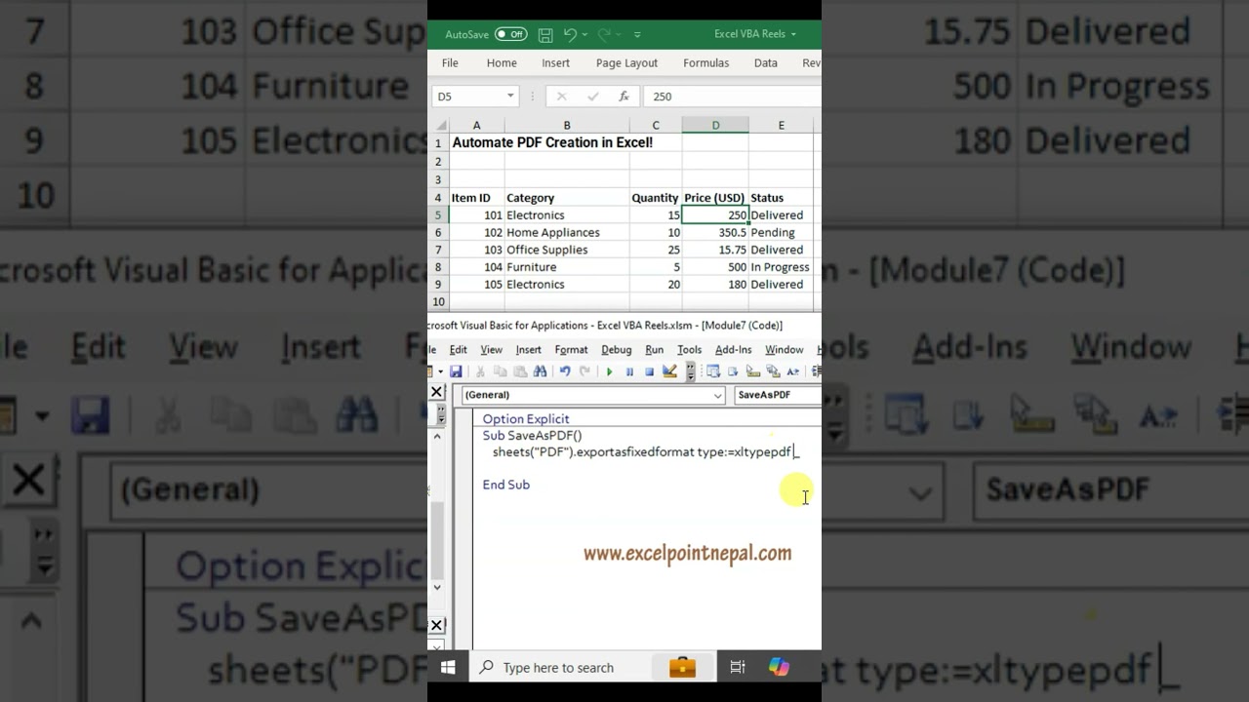
Task: Open Task View on the taskbar
Action: click(x=738, y=667)
